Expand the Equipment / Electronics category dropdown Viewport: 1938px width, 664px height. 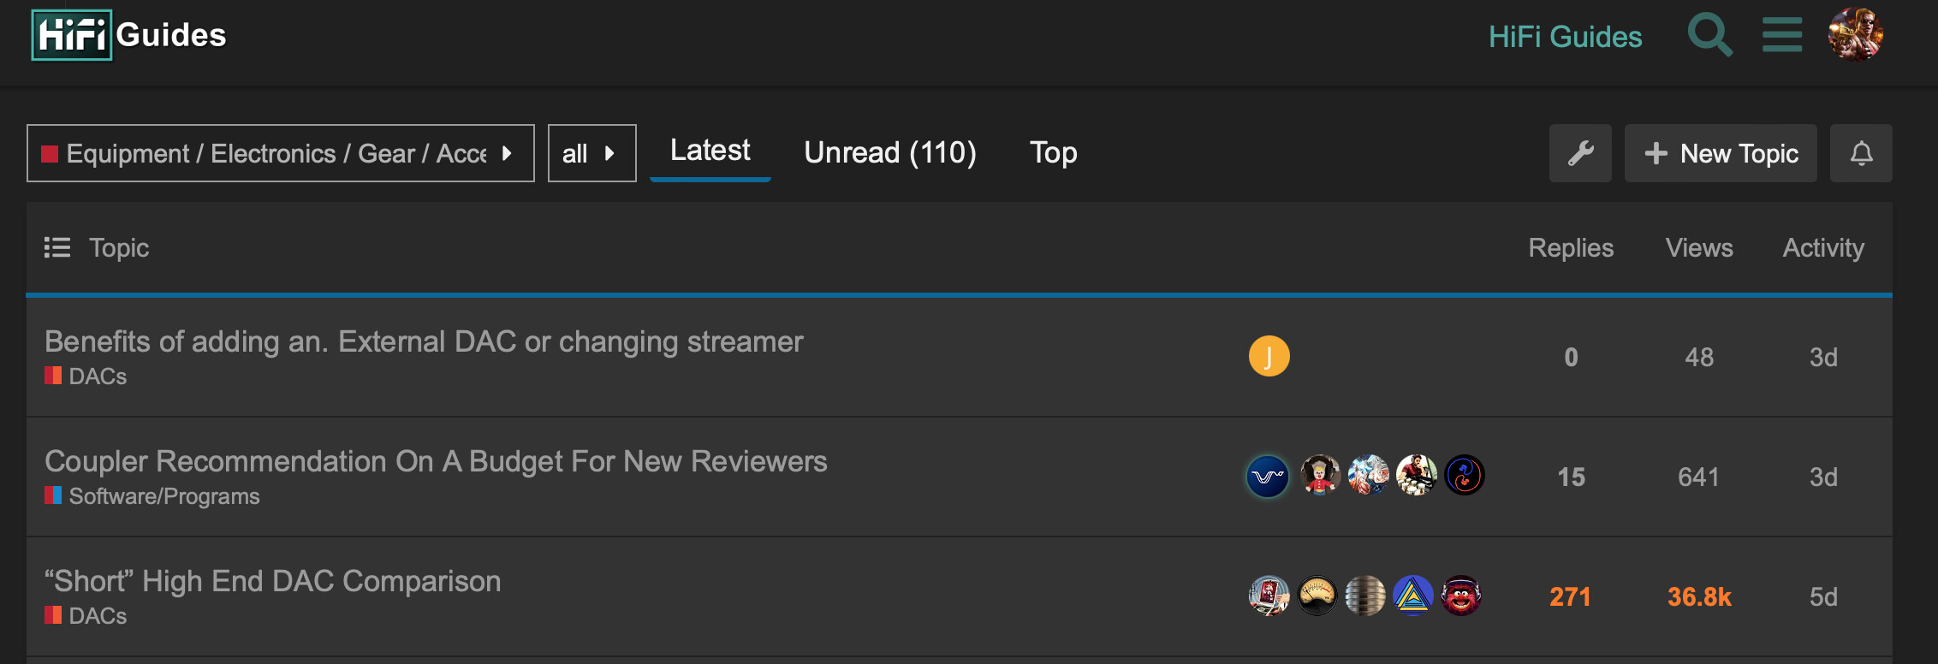tap(281, 153)
